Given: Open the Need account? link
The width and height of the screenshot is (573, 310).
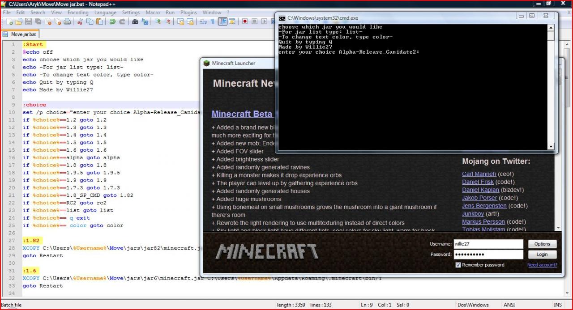Looking at the screenshot, I should [x=542, y=265].
